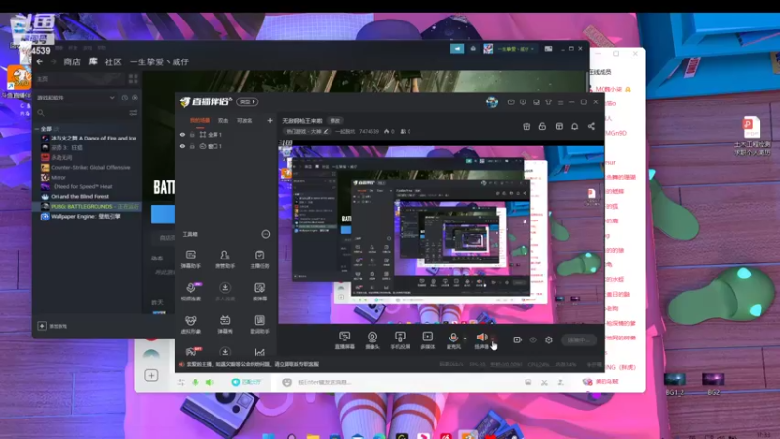This screenshot has height=439, width=780.
Task: Click the 修改 button beside stream title
Action: coord(335,120)
